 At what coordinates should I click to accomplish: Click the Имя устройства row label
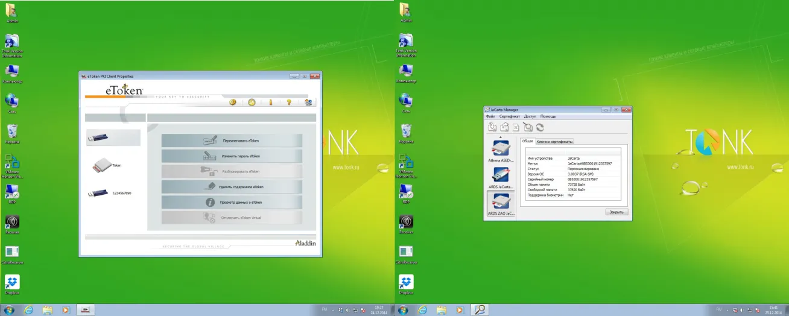[x=539, y=158]
